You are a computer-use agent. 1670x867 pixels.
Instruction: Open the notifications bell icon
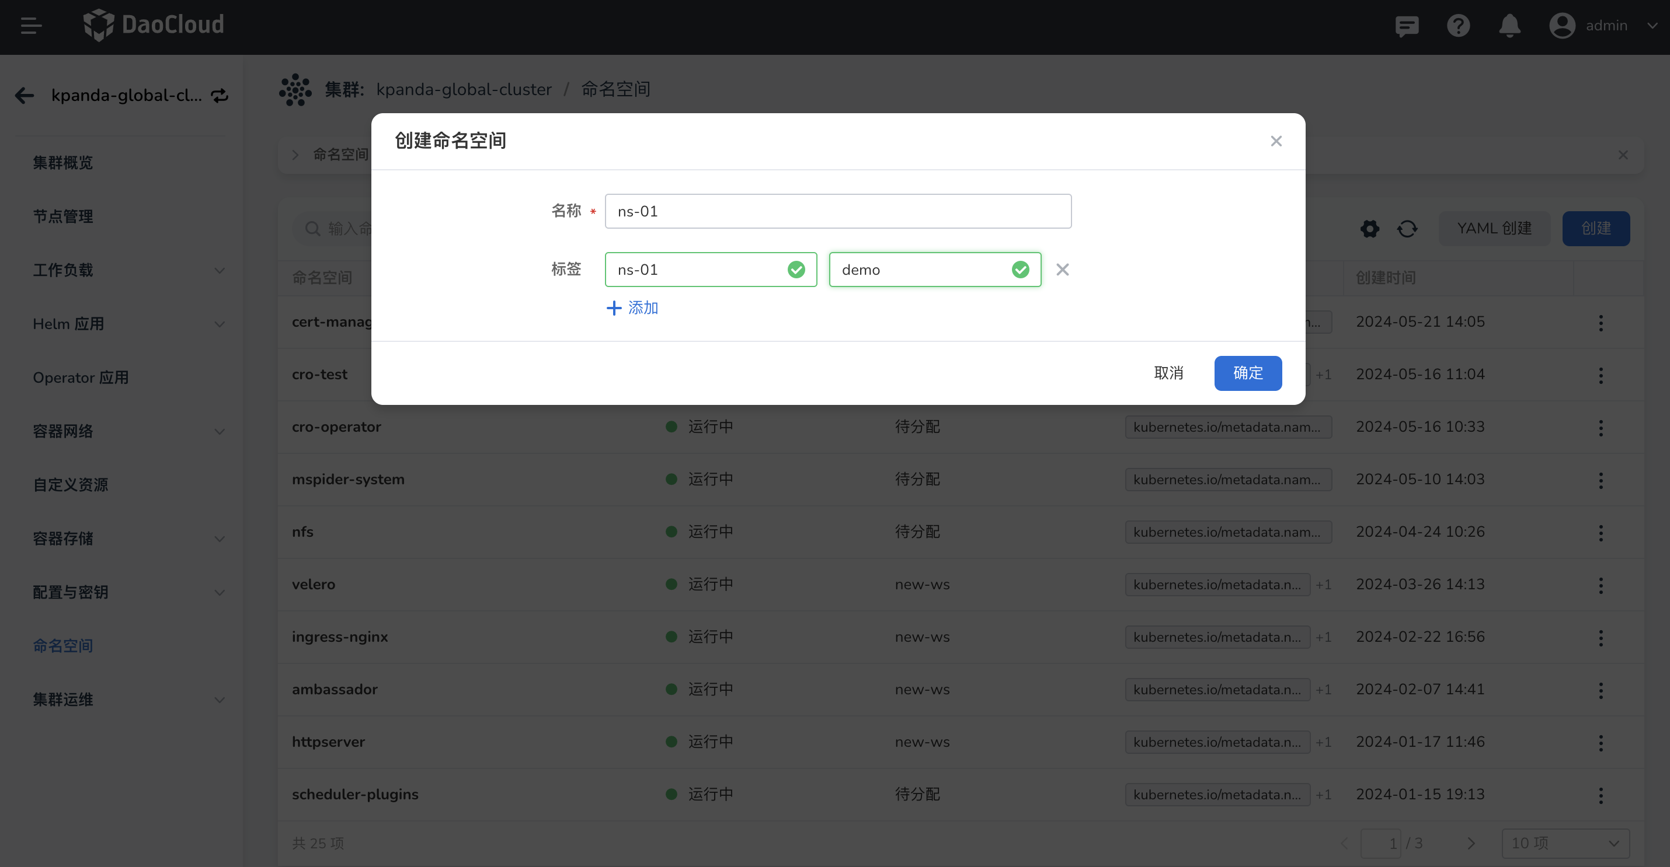coord(1509,26)
